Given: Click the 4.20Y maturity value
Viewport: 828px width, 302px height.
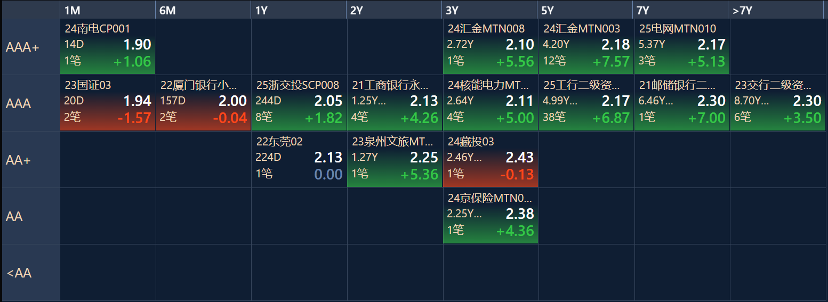Looking at the screenshot, I should [556, 45].
